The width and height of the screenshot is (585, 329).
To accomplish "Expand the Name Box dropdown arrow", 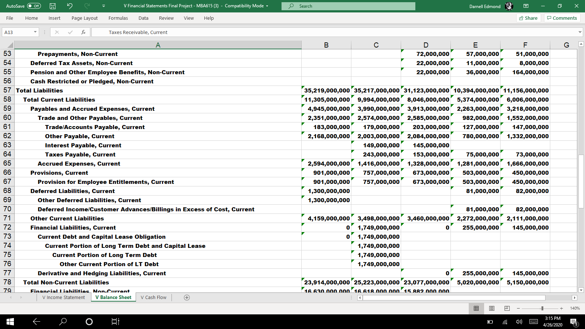I will tap(35, 32).
